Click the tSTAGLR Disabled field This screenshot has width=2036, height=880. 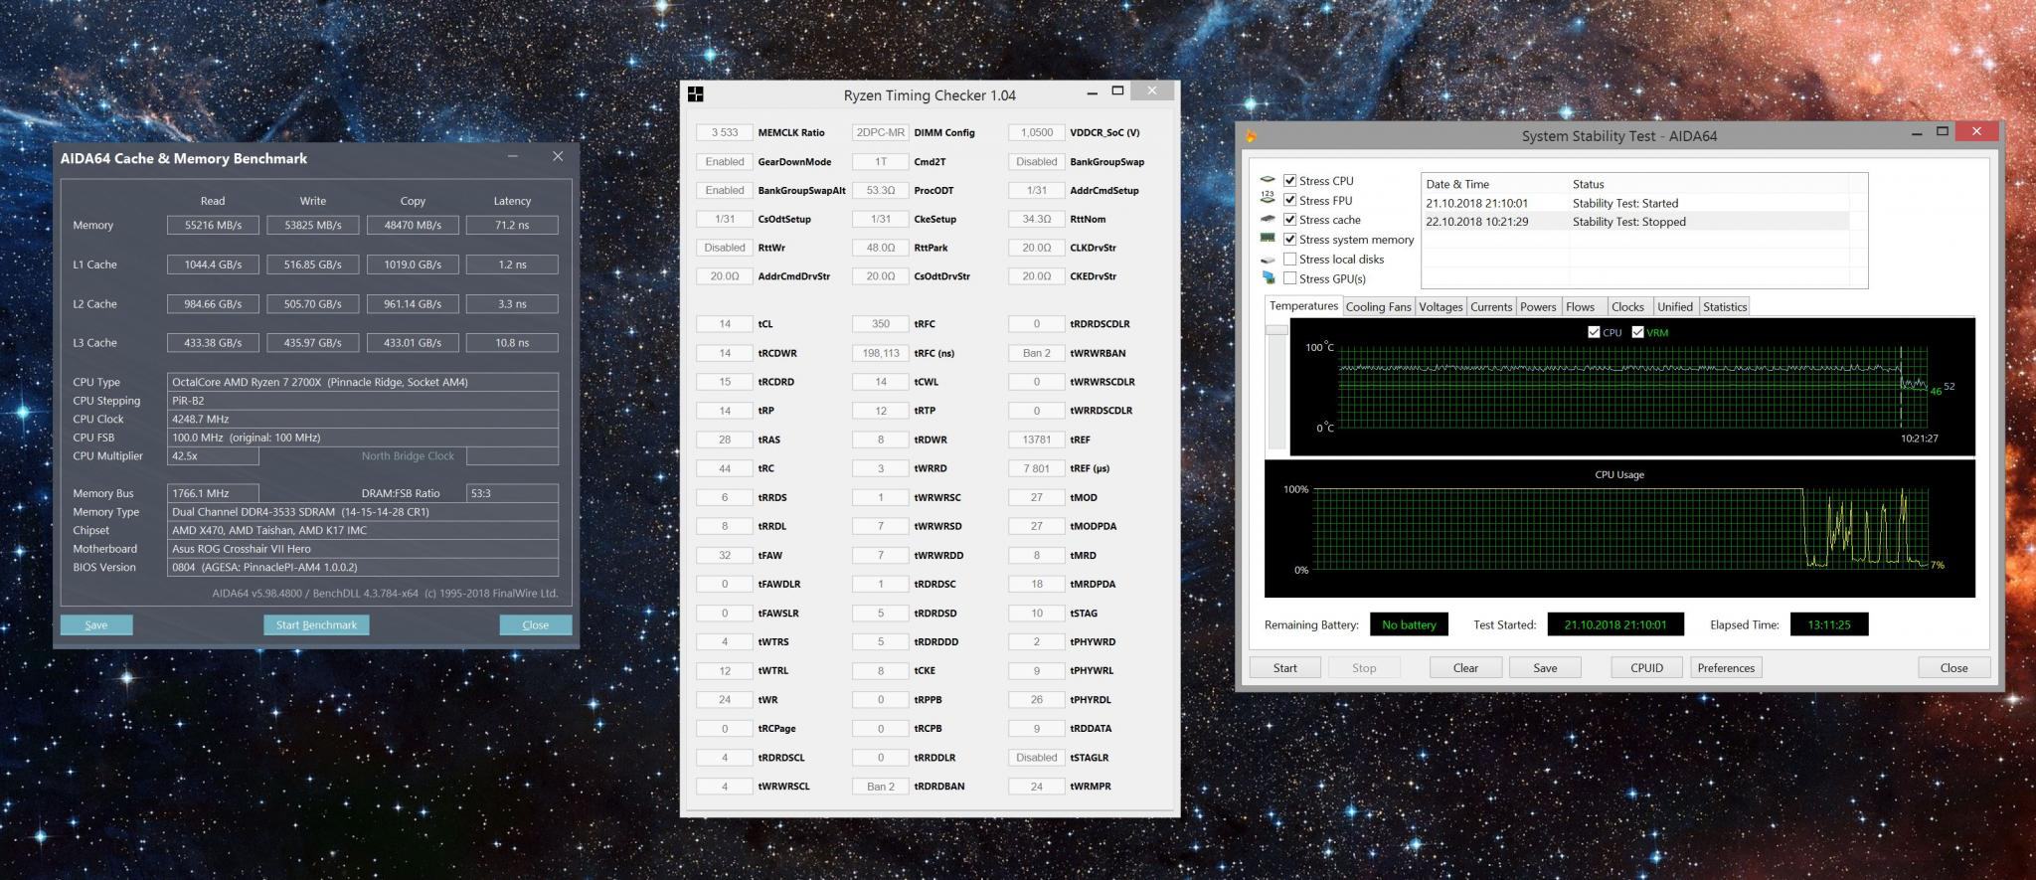pos(1036,758)
